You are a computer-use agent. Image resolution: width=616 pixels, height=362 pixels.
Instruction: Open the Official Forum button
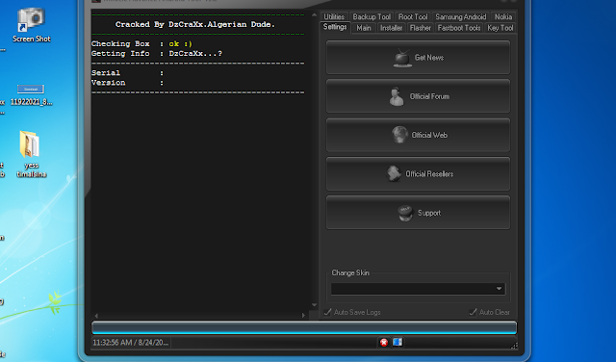[418, 96]
